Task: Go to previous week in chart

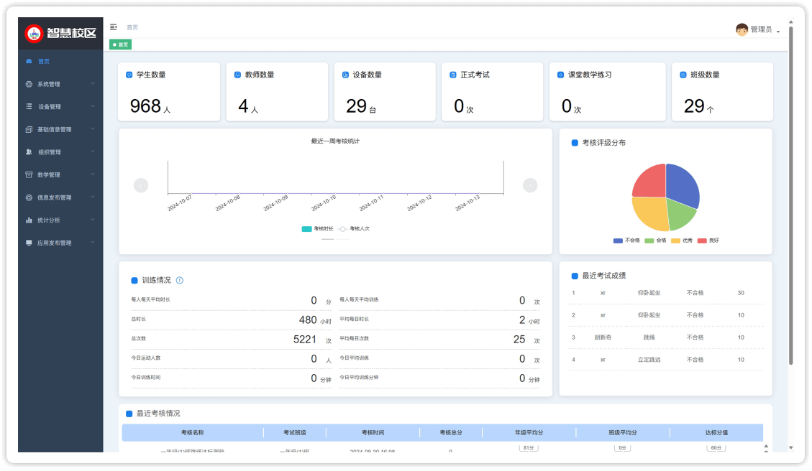Action: (141, 185)
